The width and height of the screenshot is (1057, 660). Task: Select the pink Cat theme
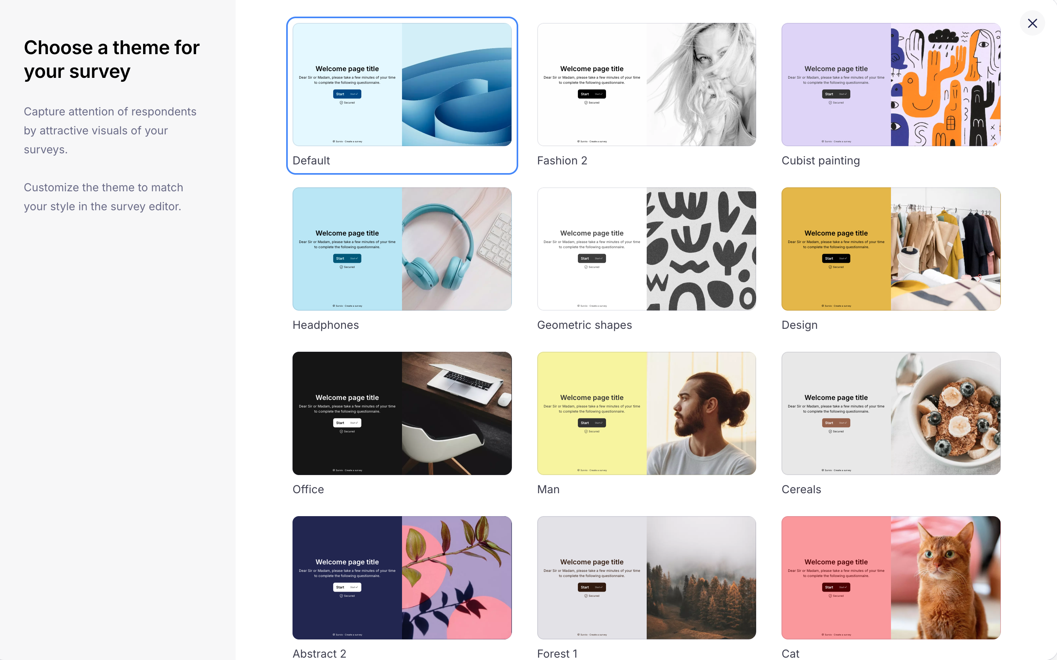891,577
